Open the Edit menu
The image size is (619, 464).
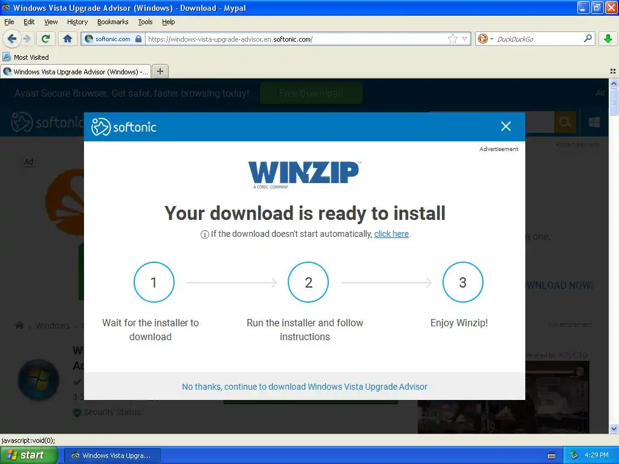pyautogui.click(x=29, y=22)
